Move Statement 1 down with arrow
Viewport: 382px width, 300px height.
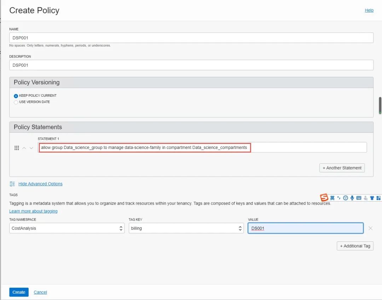click(x=31, y=148)
